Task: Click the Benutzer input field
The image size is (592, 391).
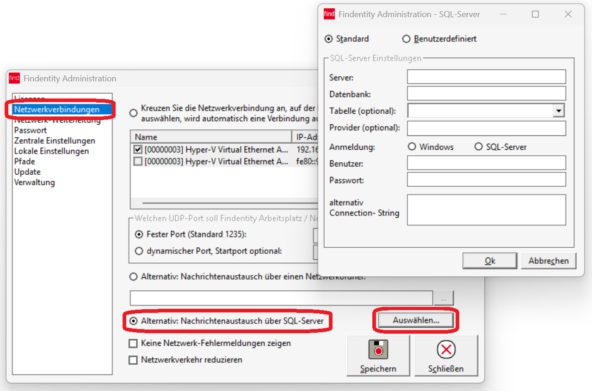Action: pos(487,163)
